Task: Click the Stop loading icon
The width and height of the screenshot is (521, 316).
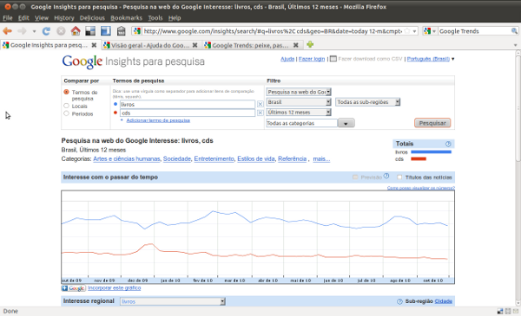Action: (x=61, y=31)
